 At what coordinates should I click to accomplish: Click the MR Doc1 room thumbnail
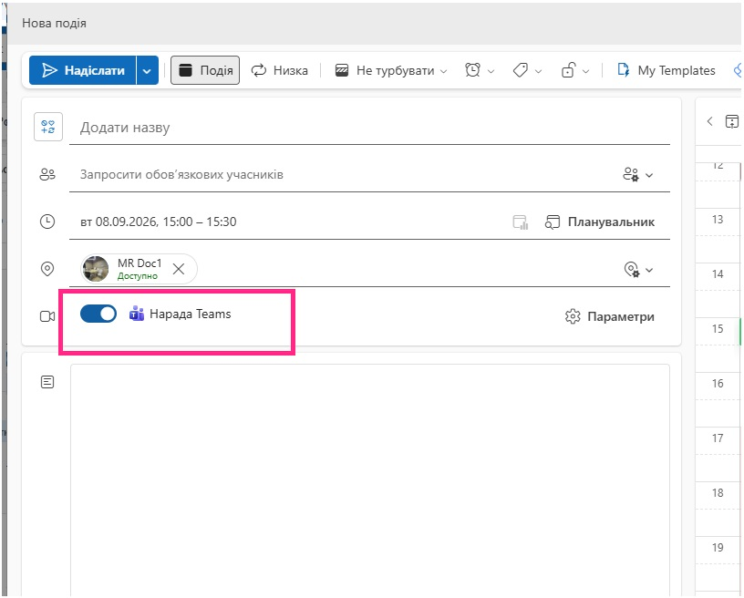[x=96, y=269]
